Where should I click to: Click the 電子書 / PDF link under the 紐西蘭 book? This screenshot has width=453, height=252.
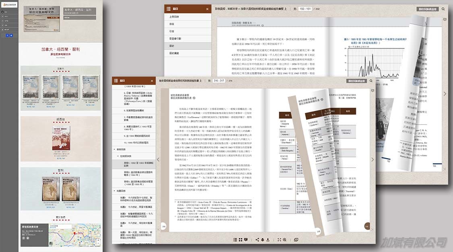61,158
